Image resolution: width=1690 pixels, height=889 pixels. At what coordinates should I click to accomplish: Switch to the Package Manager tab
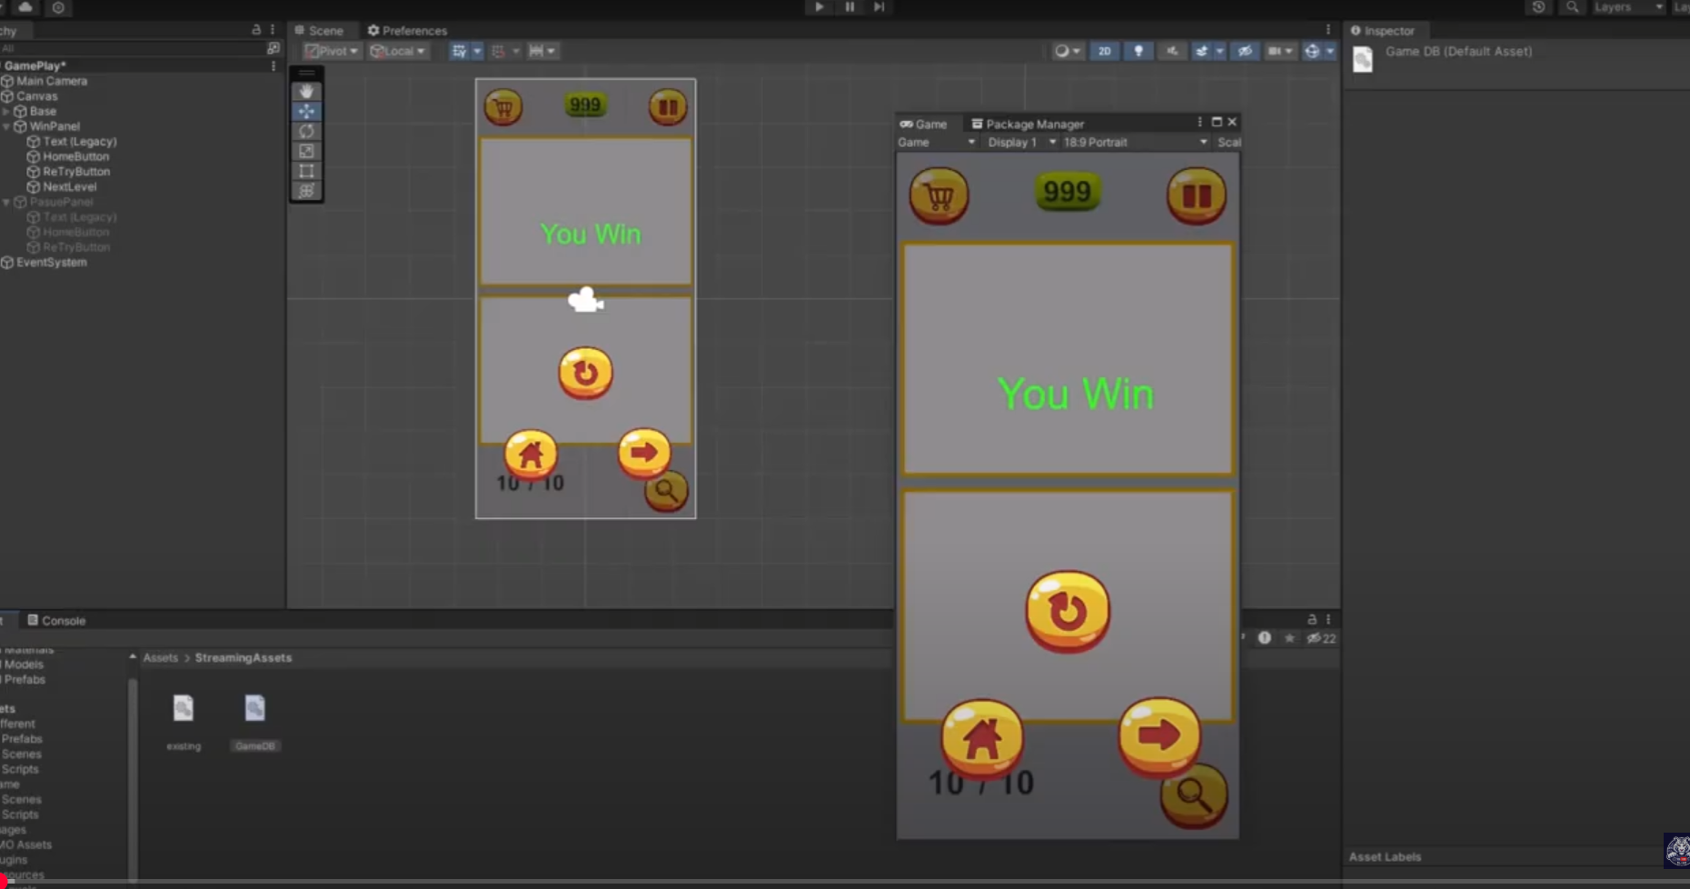click(x=1028, y=124)
